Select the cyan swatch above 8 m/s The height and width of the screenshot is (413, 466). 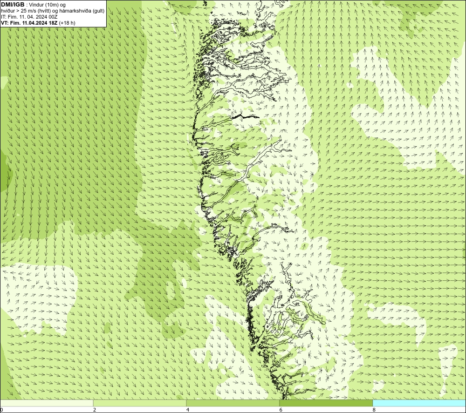coord(419,403)
